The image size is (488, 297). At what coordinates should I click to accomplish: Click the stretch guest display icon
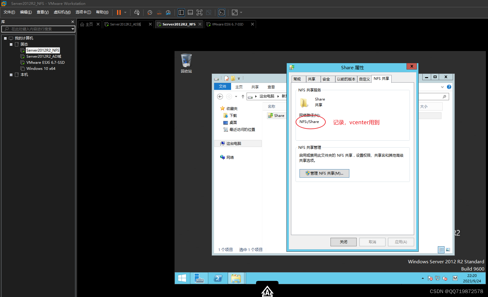click(235, 12)
